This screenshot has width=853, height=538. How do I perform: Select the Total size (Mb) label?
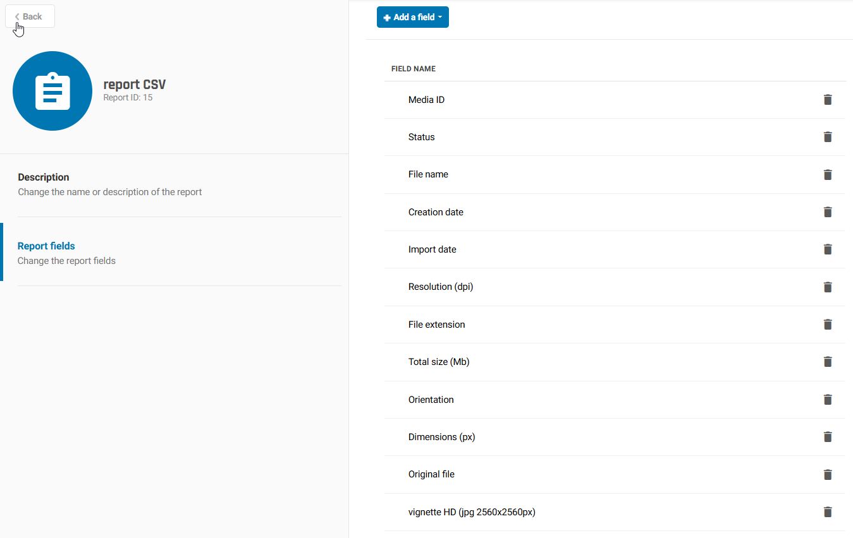[x=439, y=362]
